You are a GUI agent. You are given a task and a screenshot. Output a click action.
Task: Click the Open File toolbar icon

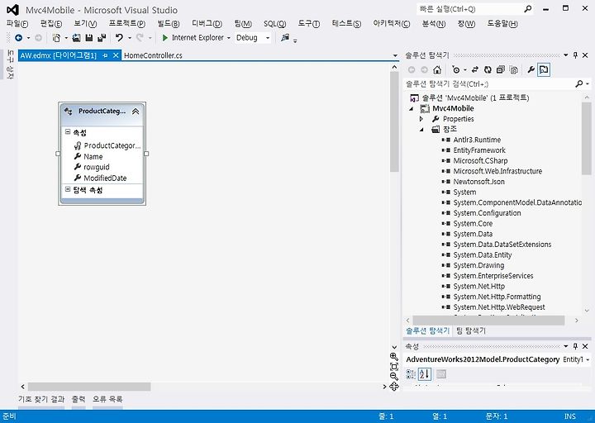pos(76,38)
